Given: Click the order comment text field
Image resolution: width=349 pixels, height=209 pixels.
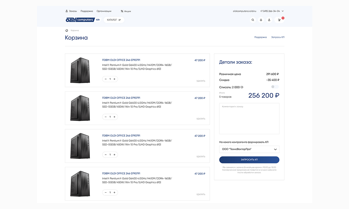Looking at the screenshot, I should coord(249,118).
